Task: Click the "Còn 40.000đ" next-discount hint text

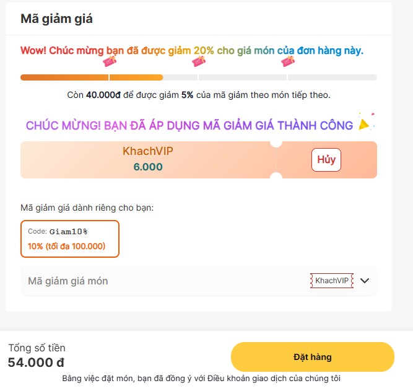Action: pos(198,95)
